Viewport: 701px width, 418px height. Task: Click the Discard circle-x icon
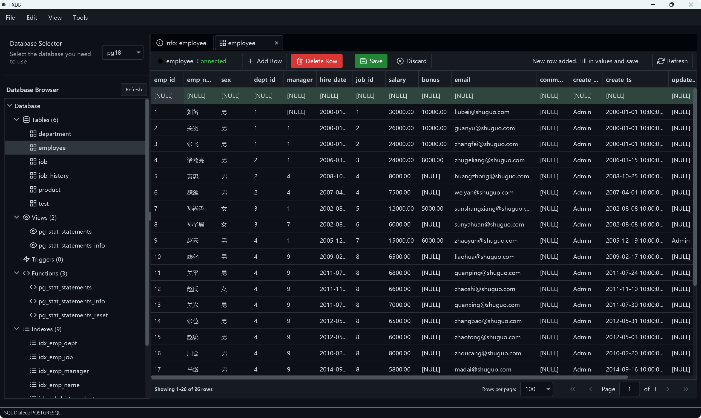pos(400,61)
